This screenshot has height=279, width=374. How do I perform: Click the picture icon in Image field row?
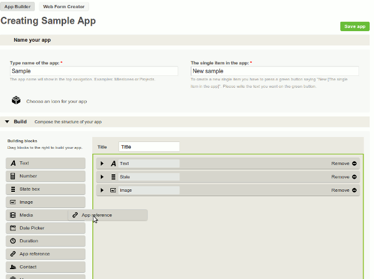click(x=113, y=191)
